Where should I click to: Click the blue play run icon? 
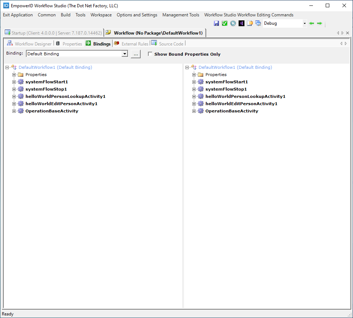tap(233, 23)
